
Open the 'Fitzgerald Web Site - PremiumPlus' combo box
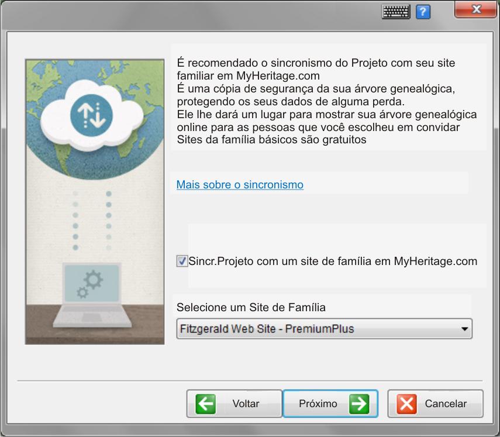(x=316, y=329)
